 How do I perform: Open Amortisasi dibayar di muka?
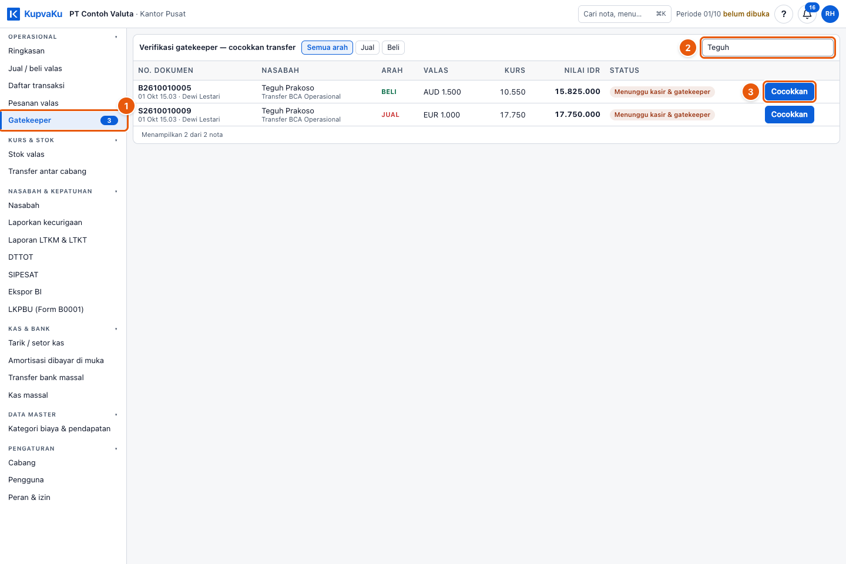(x=63, y=361)
